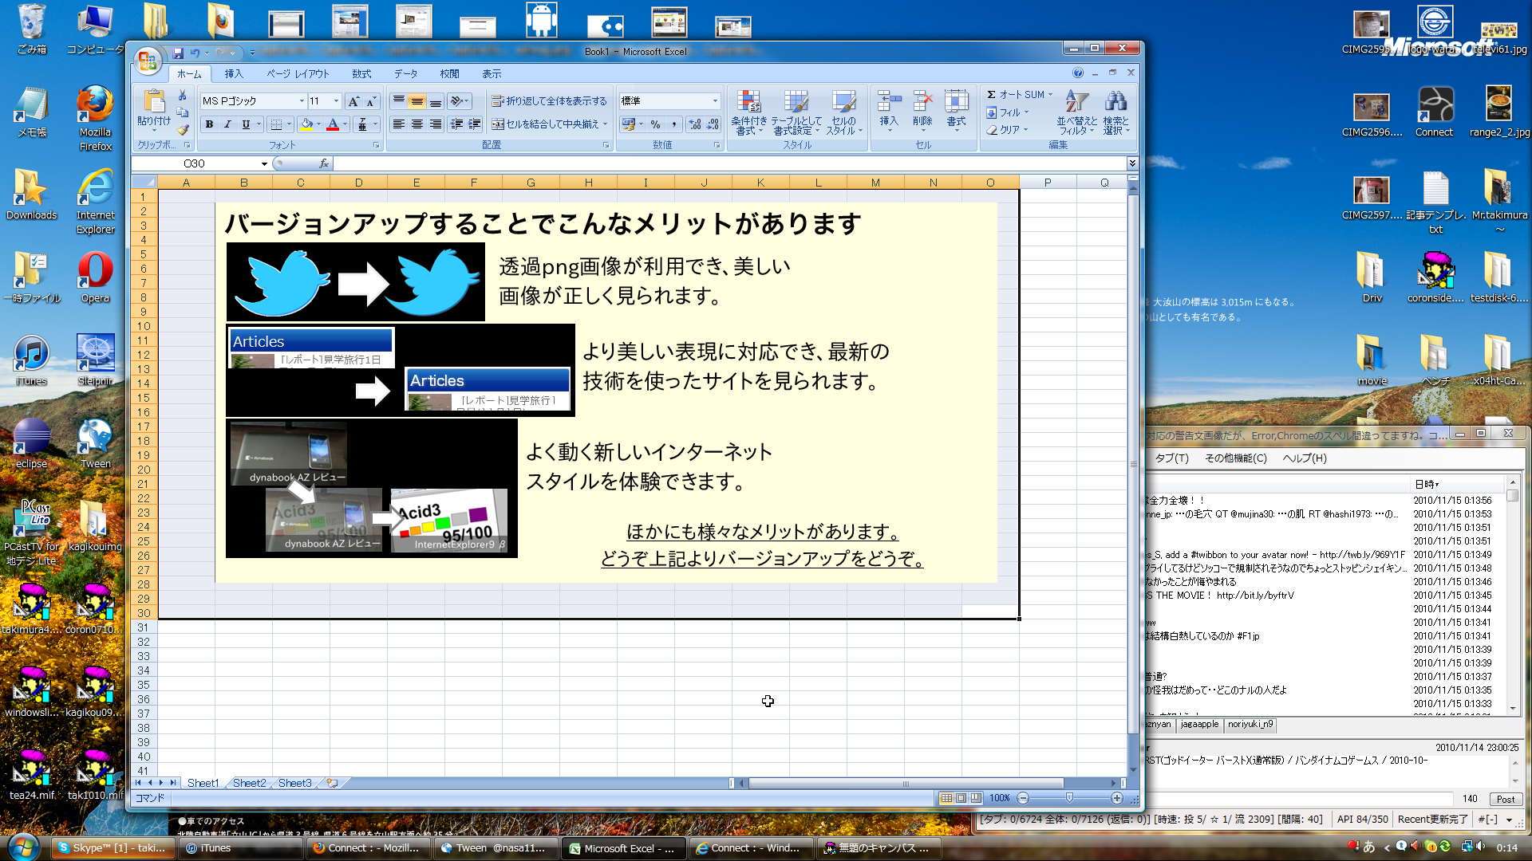Switch to the Sheet2 worksheet tab

(x=249, y=784)
